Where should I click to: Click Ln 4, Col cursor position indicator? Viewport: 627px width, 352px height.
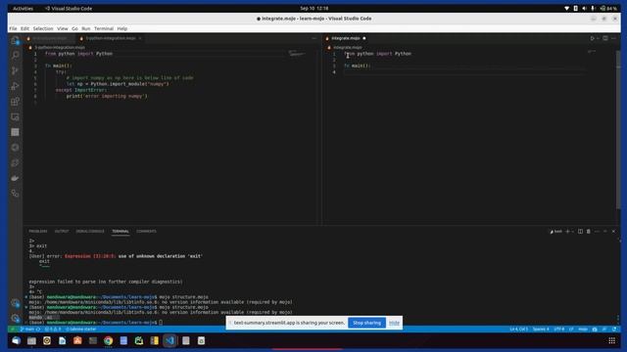point(518,330)
